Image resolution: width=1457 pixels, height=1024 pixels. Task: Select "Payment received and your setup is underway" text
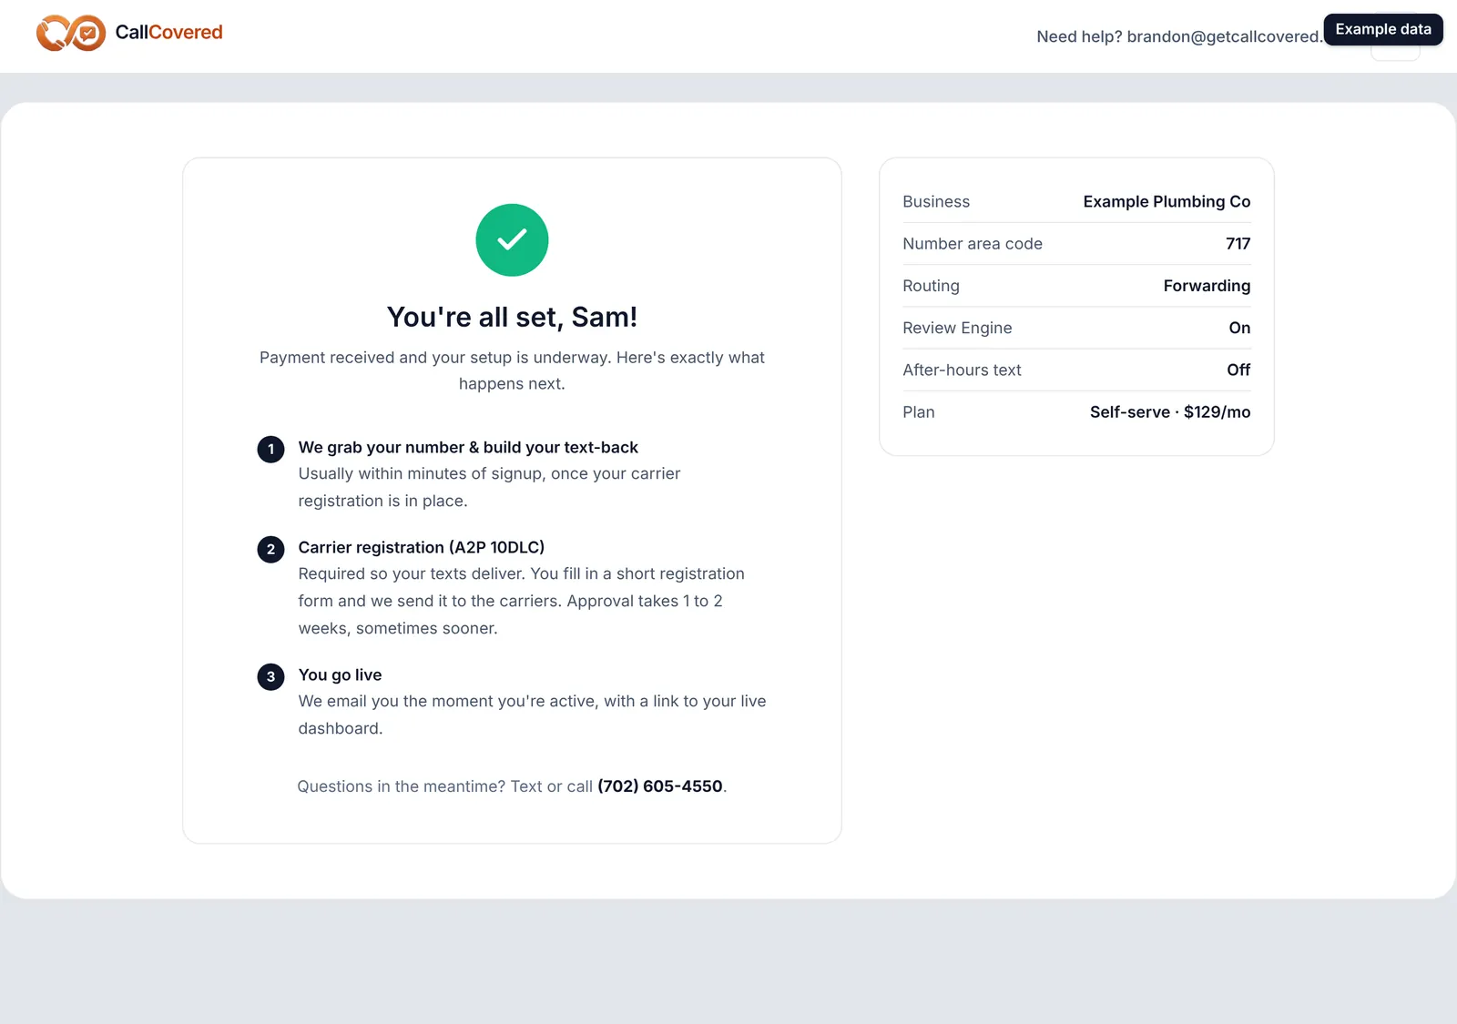(512, 370)
